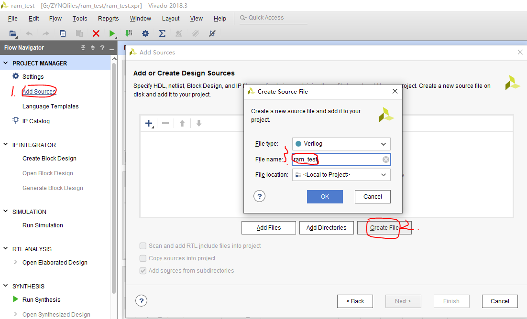This screenshot has width=527, height=319.
Task: Collapse RTL ANALYSIS section
Action: pos(5,248)
